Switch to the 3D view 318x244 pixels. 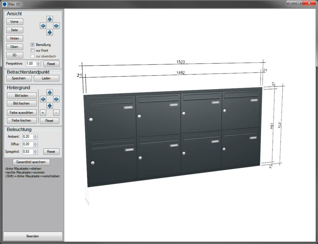tap(15, 55)
